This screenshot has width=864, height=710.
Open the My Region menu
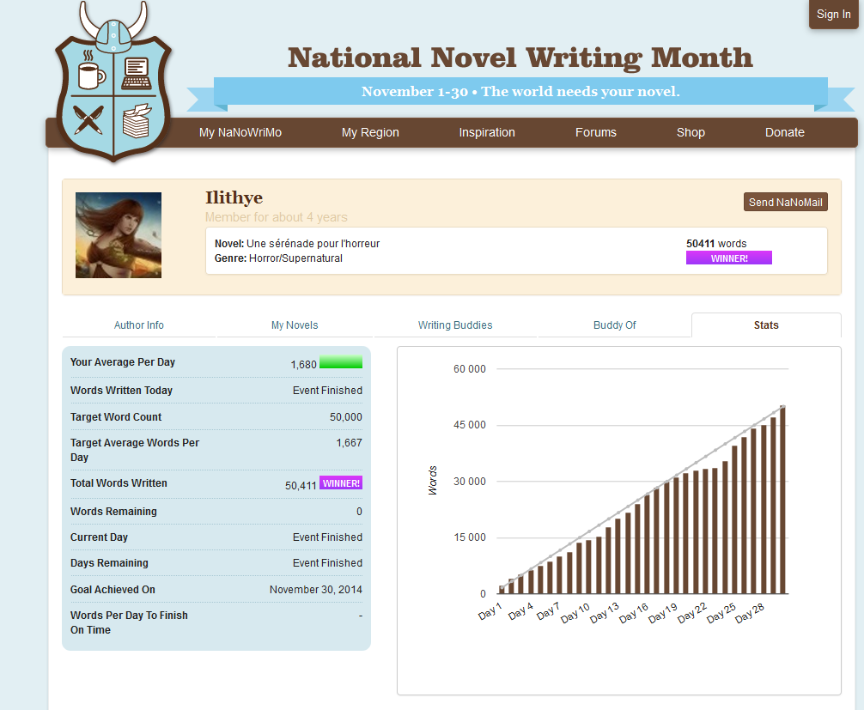[x=370, y=132]
